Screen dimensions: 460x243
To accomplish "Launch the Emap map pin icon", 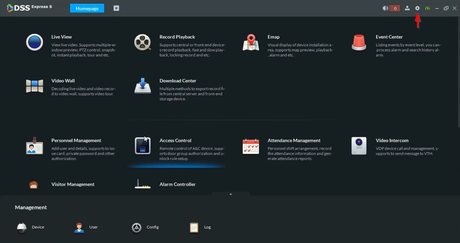I will 251,43.
